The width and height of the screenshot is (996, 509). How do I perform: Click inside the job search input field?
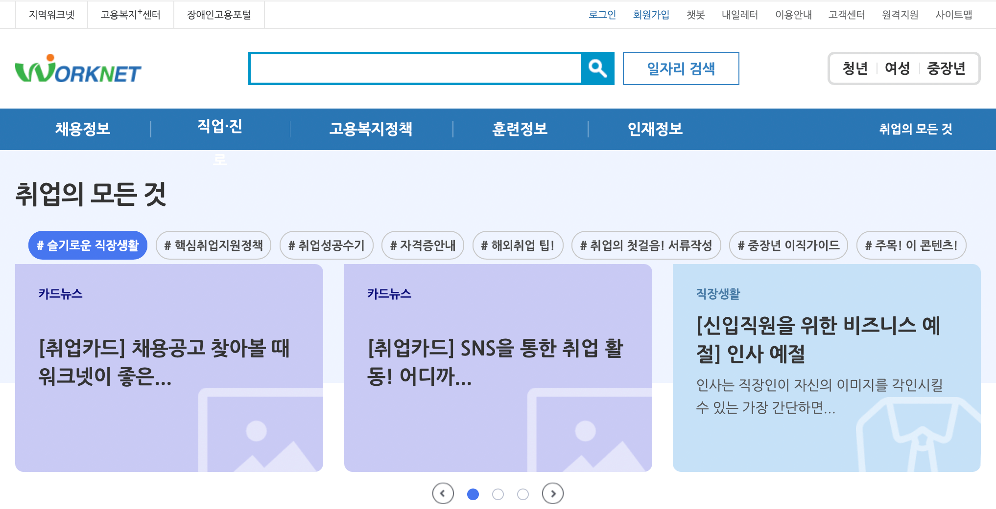416,68
